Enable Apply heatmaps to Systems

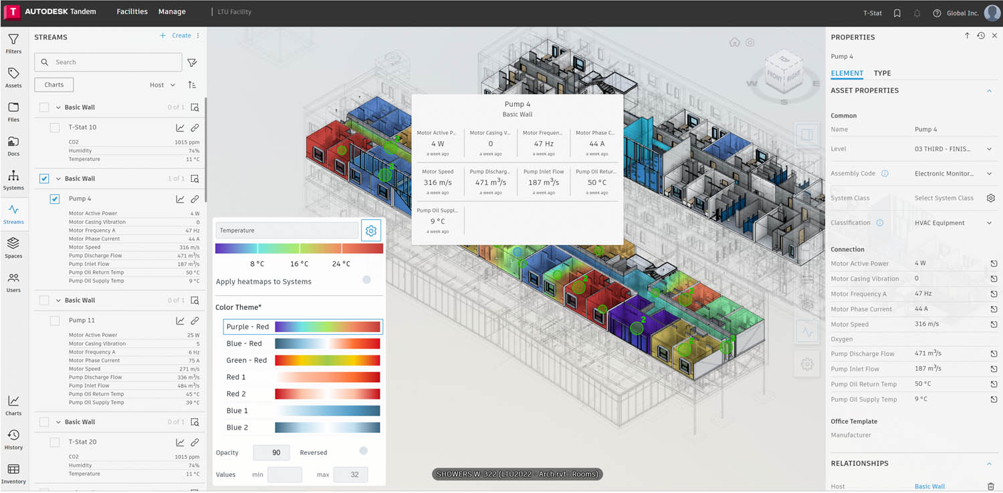tap(366, 280)
